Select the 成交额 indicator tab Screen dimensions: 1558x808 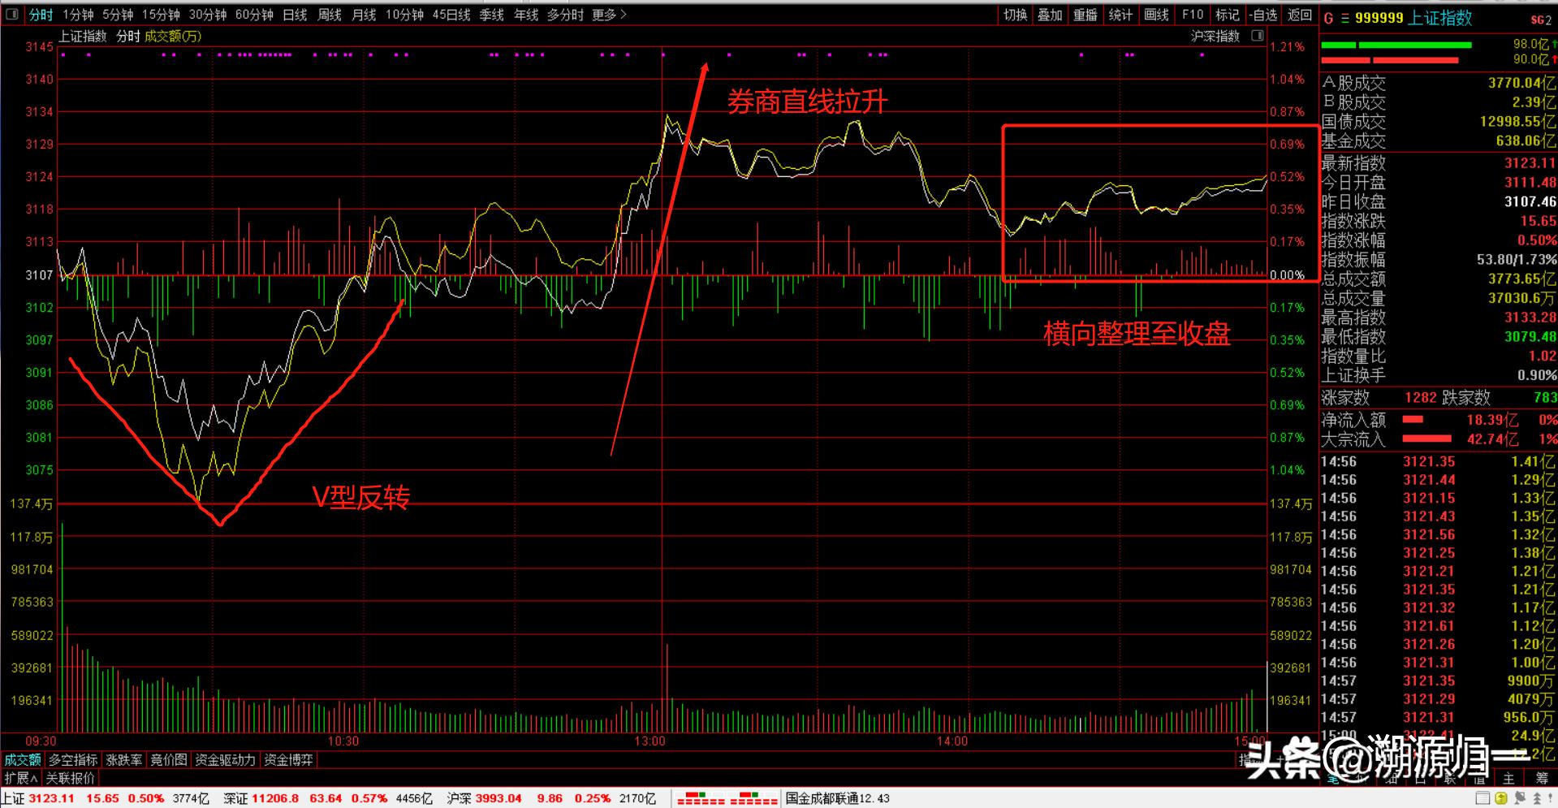(22, 760)
